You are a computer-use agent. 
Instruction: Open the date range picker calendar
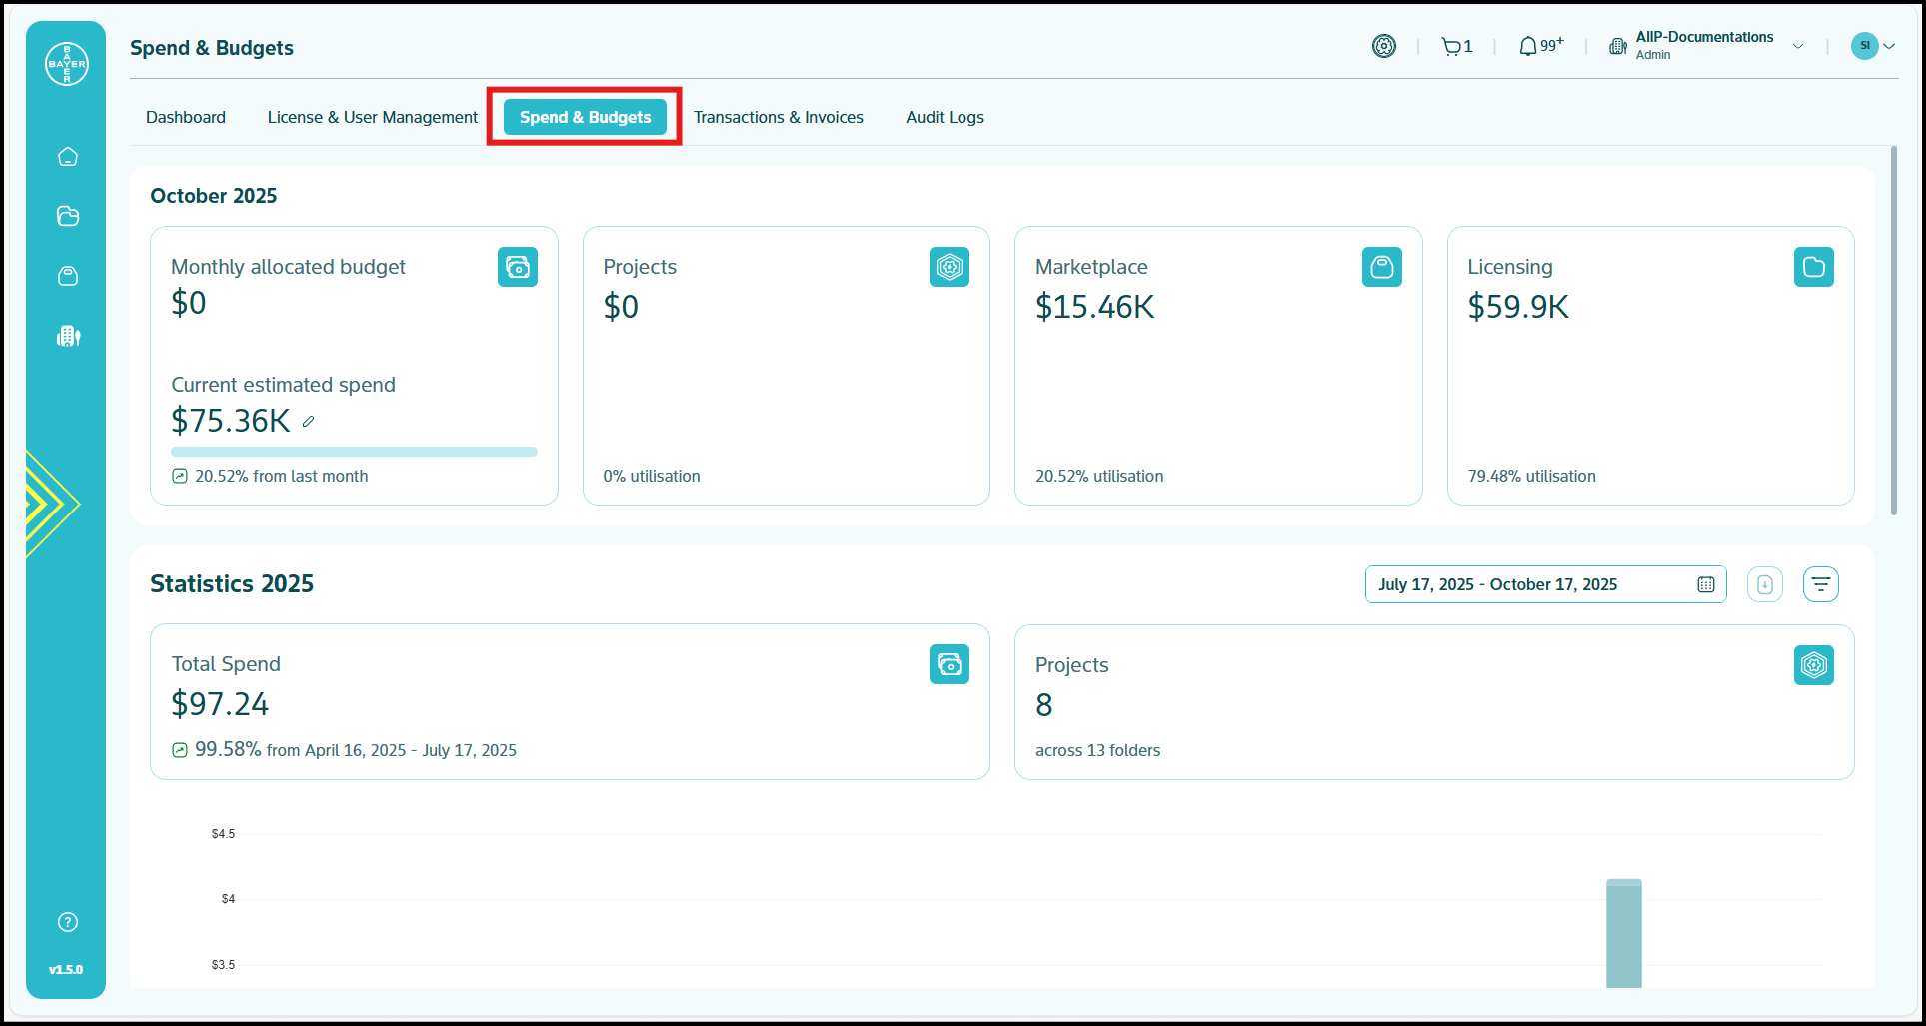[1705, 584]
